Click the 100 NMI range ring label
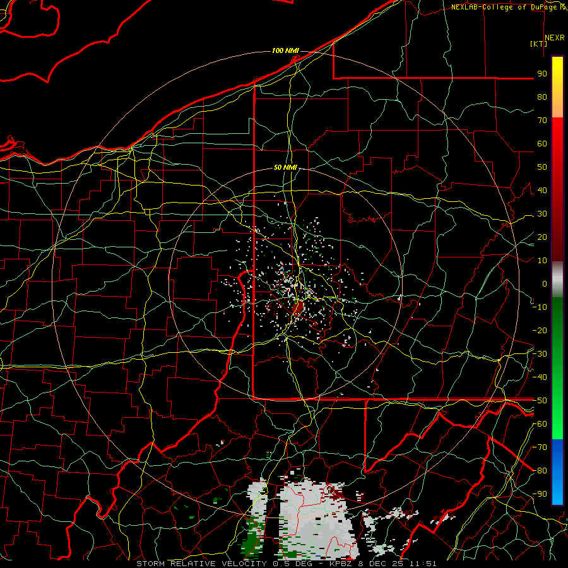Image resolution: width=568 pixels, height=568 pixels. coord(285,50)
